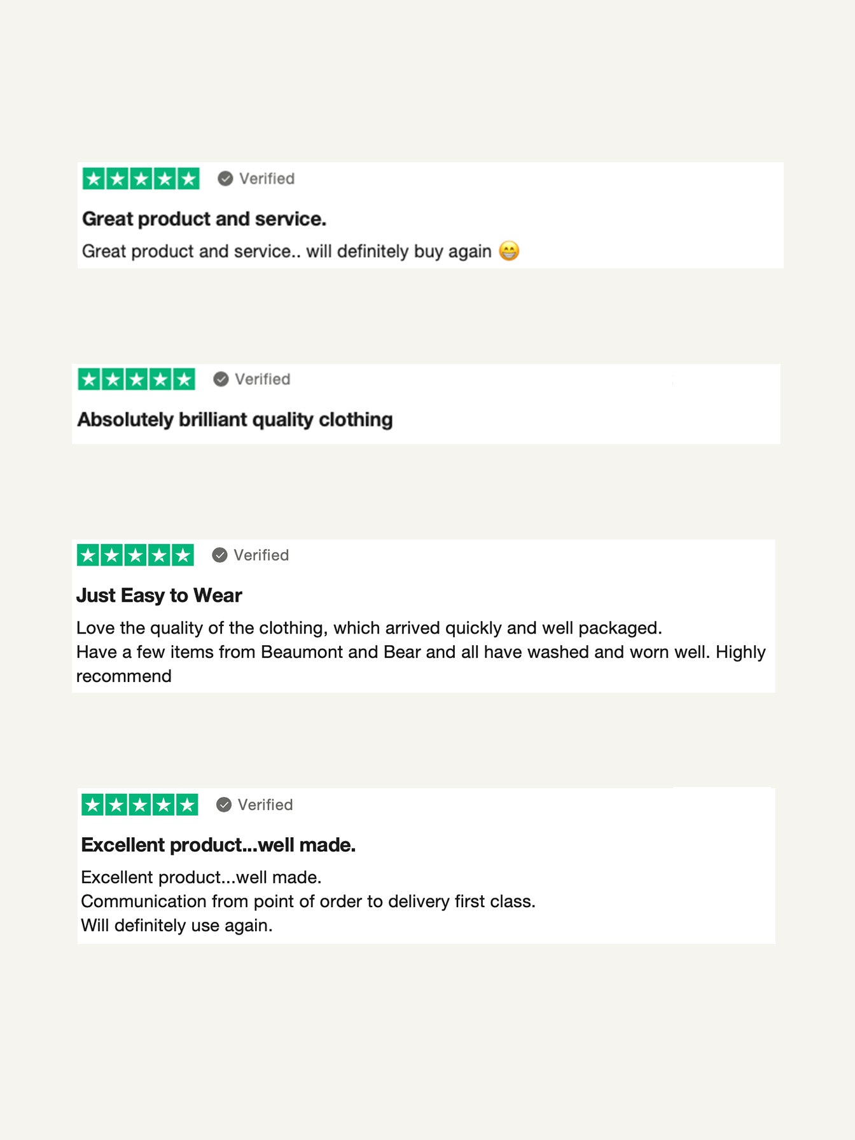Open the Absolutely brilliant quality clothing title
855x1140 pixels.
235,420
